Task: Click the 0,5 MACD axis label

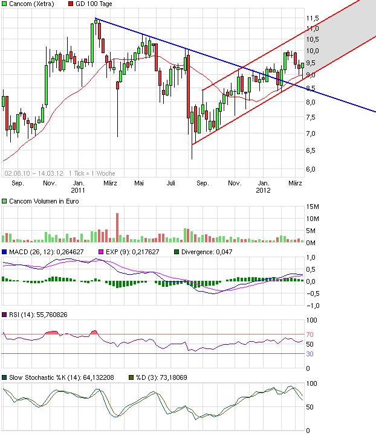Action: 311,269
